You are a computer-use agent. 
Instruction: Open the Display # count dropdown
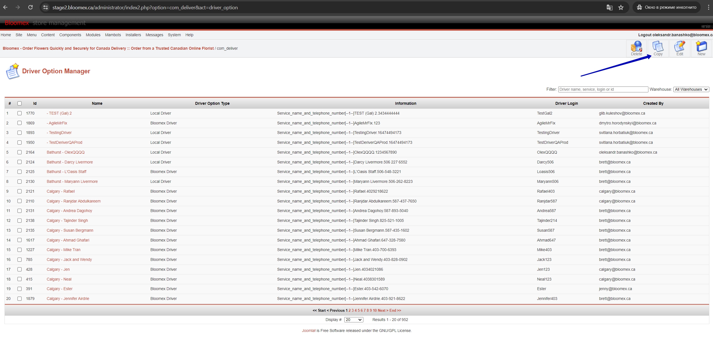tap(354, 320)
